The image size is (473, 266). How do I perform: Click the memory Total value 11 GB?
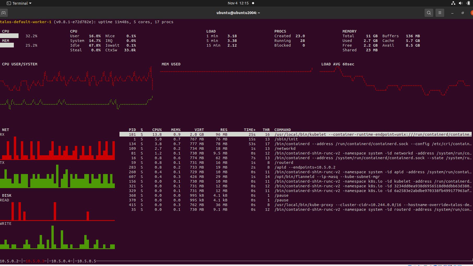click(372, 36)
